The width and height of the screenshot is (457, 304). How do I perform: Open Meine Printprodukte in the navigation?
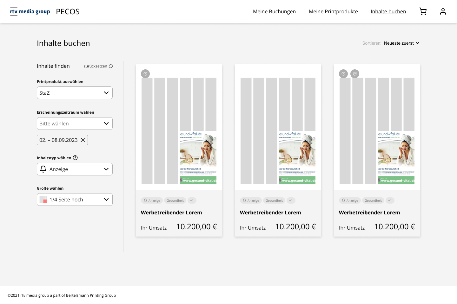(x=333, y=11)
